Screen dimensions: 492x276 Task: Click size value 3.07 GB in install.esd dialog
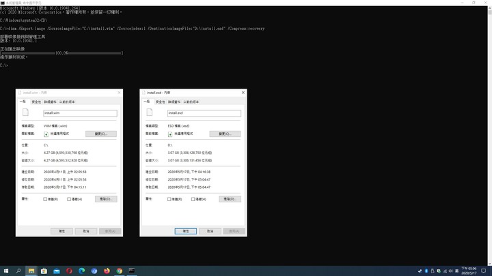tap(189, 153)
